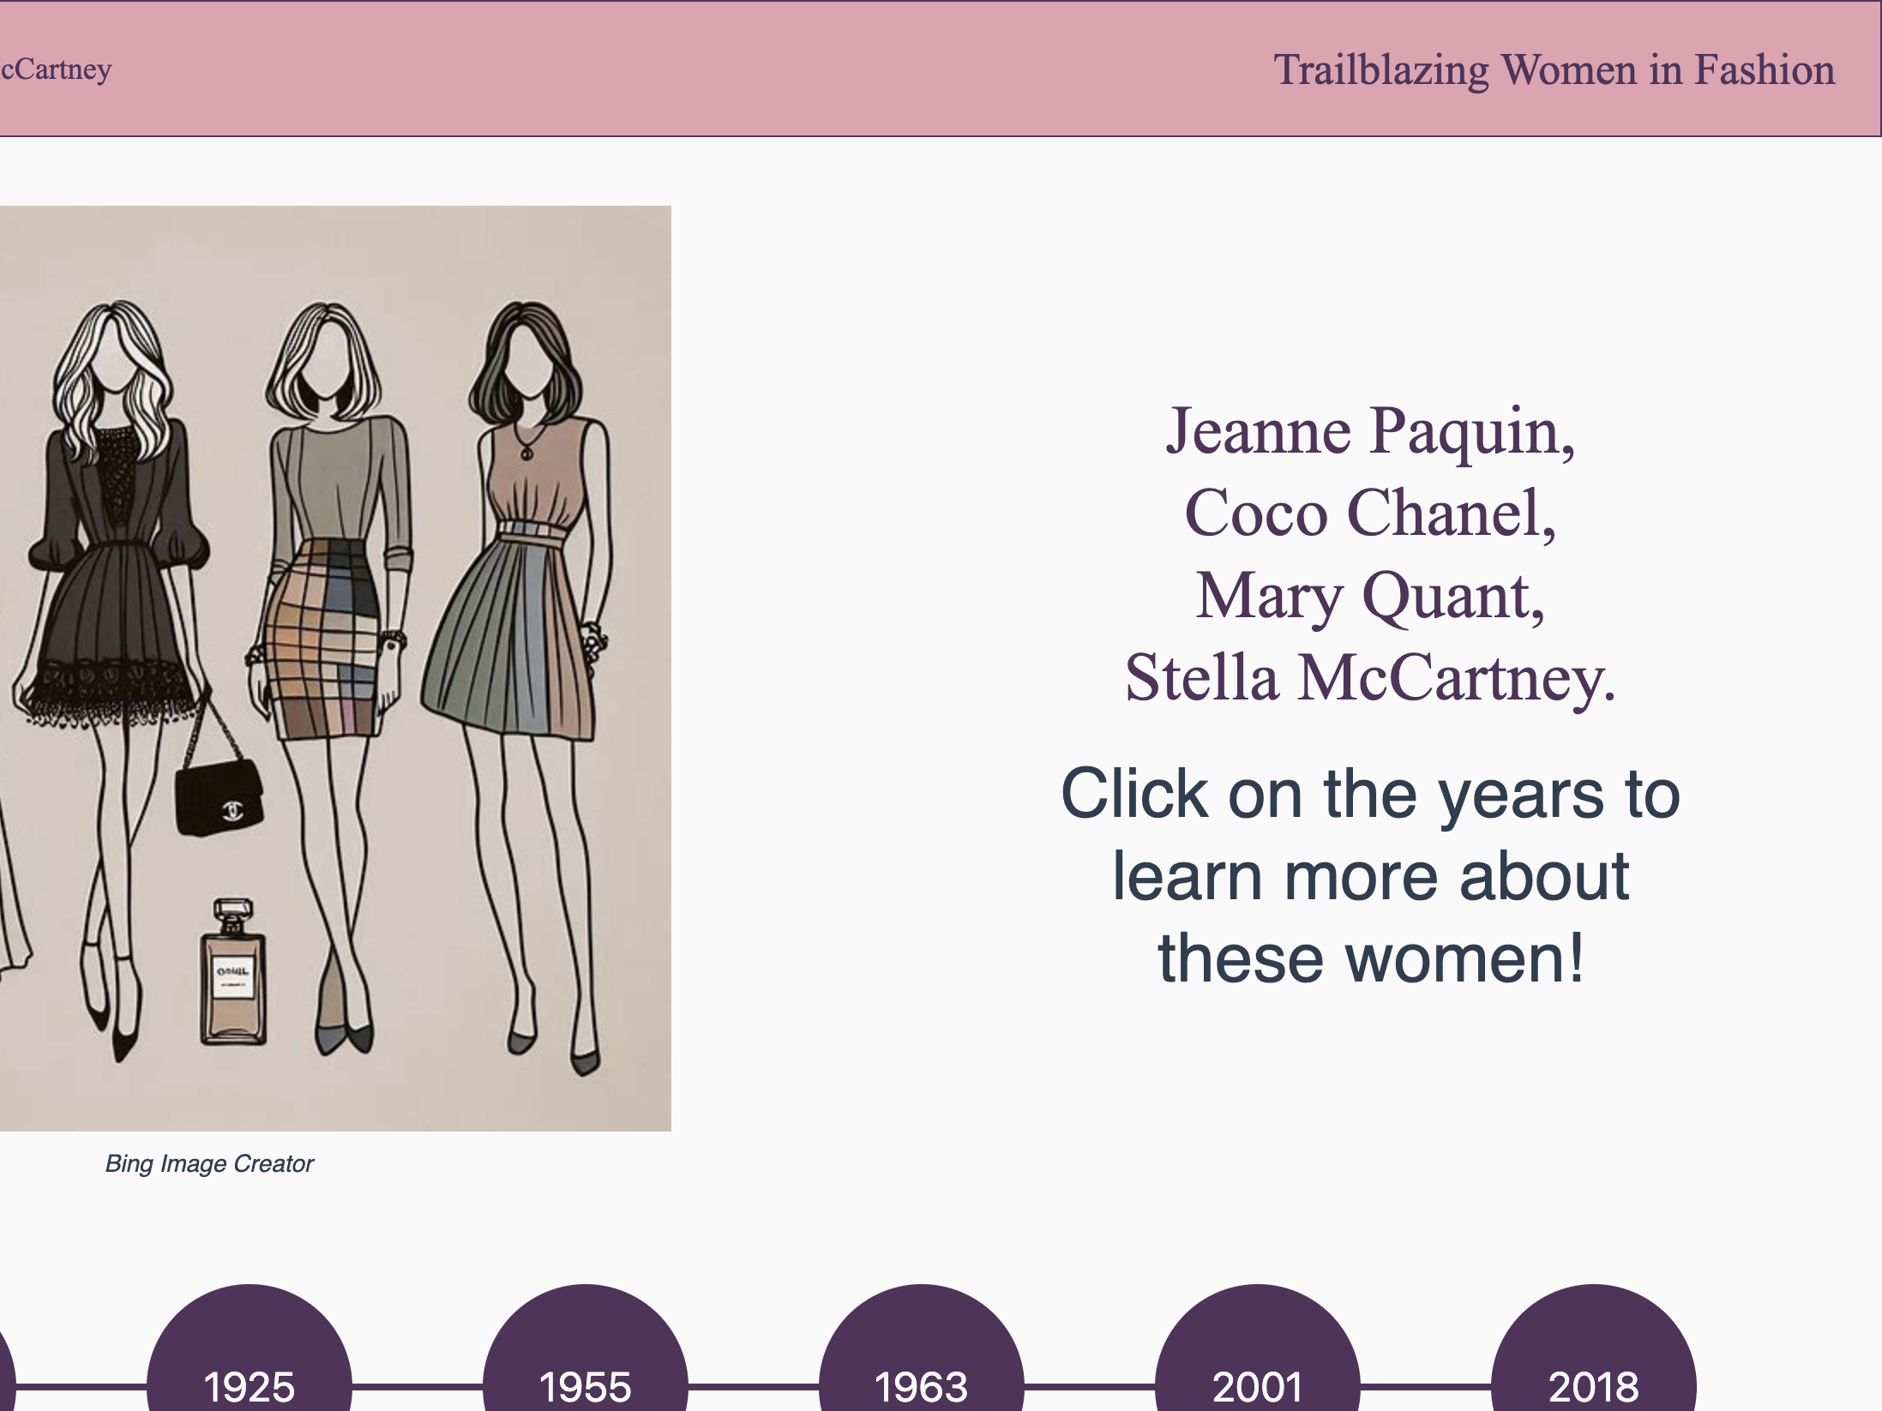Click the 2001 year circle
The width and height of the screenshot is (1882, 1411).
click(x=1257, y=1372)
